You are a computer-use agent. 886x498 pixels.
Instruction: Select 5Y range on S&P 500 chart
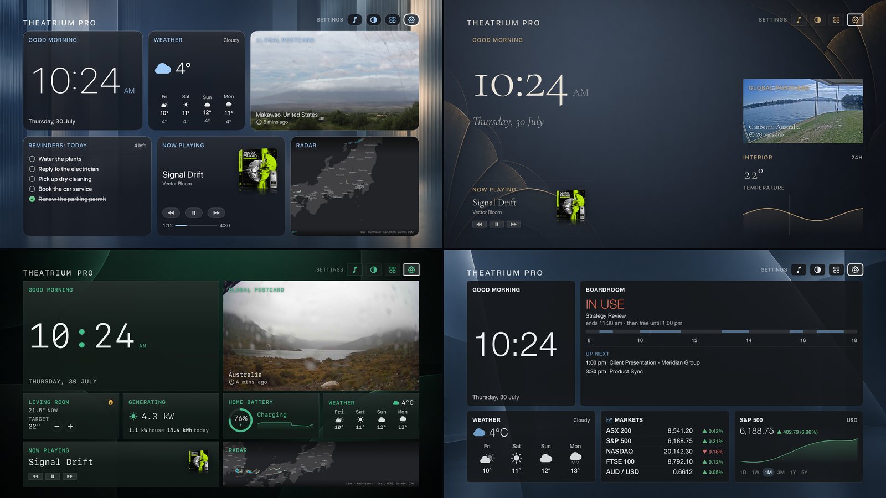click(804, 473)
